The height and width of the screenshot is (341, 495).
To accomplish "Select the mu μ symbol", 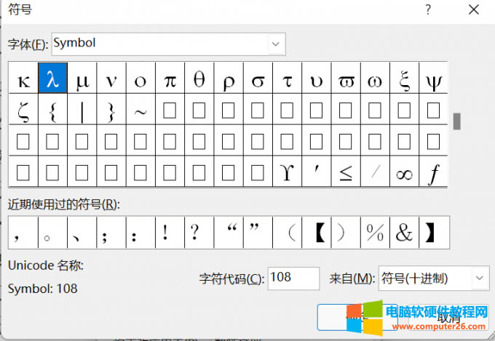I will point(82,80).
